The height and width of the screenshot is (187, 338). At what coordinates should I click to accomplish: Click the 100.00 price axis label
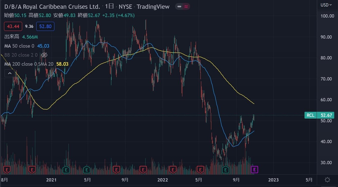click(327, 16)
